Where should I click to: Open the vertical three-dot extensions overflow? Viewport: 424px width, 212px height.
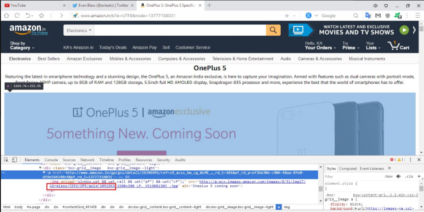pyautogui.click(x=407, y=16)
